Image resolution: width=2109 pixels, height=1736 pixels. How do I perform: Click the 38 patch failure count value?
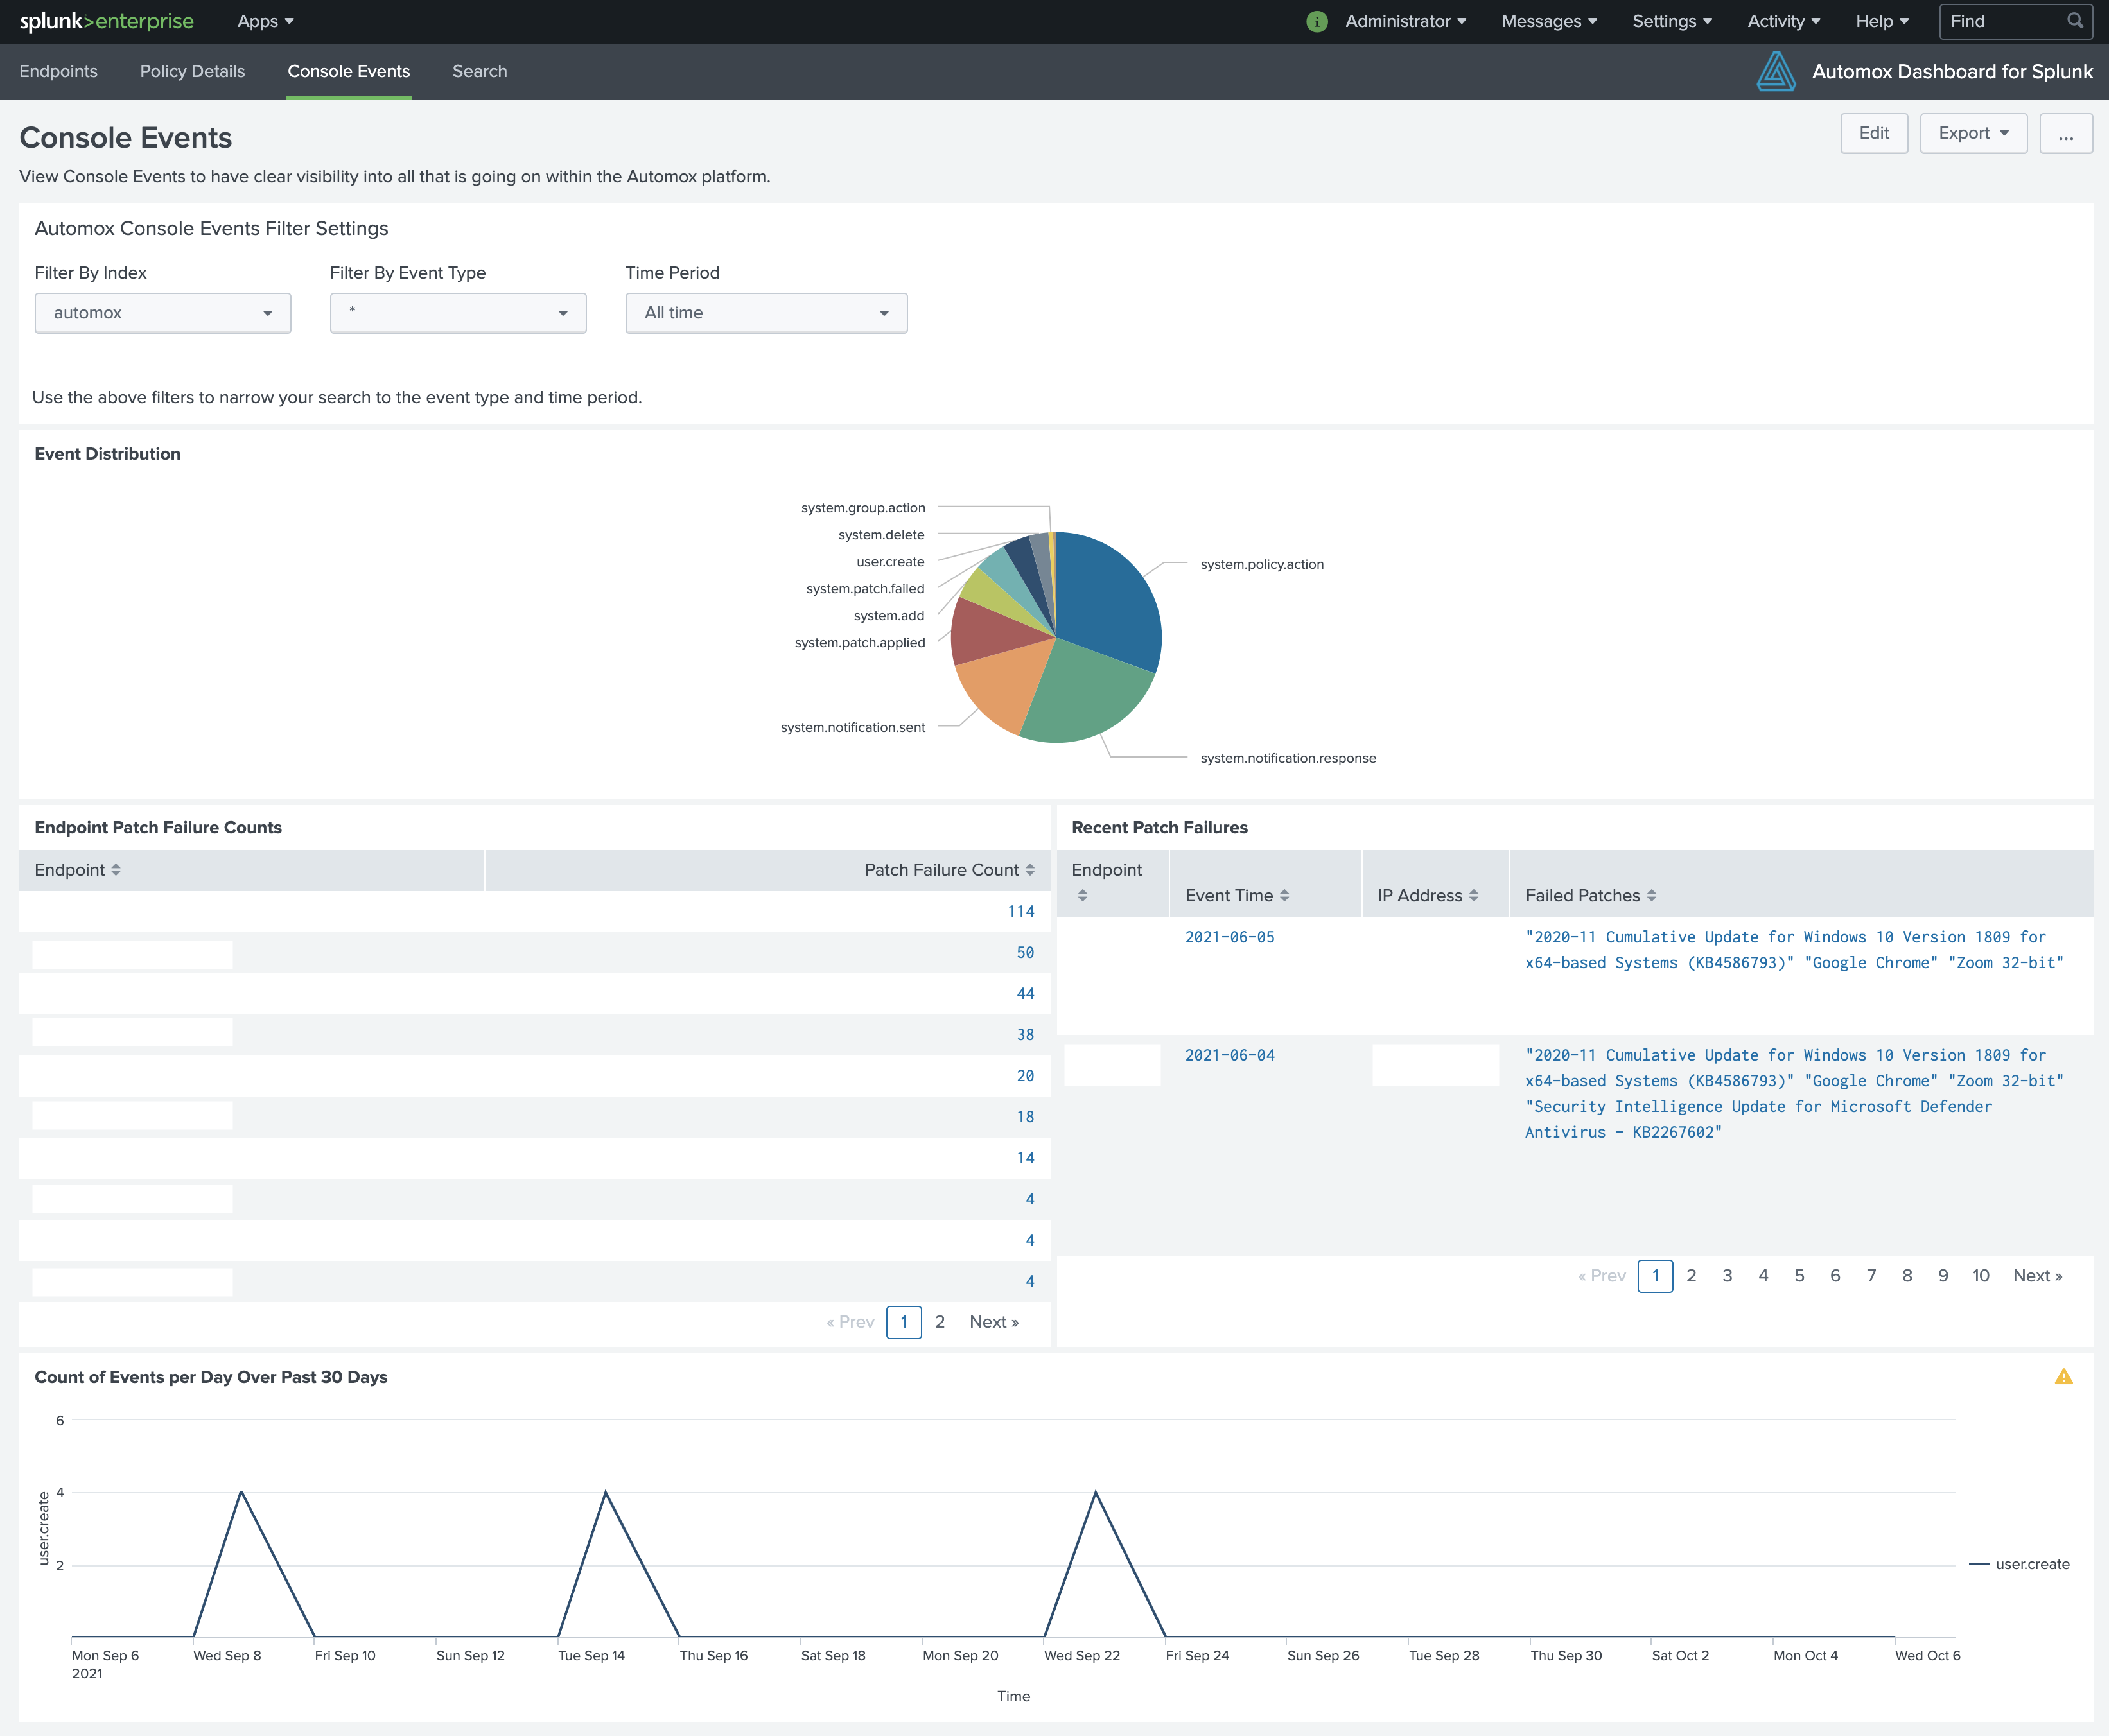(x=1026, y=1034)
